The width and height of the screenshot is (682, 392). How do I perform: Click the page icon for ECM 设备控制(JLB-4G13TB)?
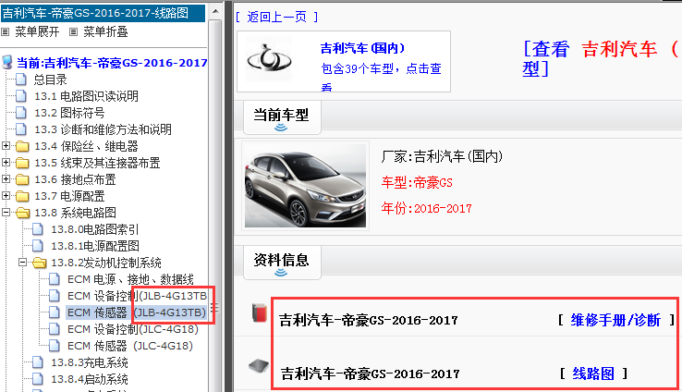point(55,296)
